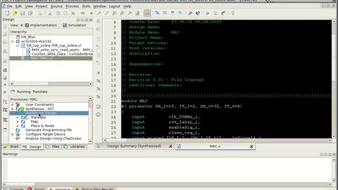
Task: Delete using the X toolbar icon
Action: (x=73, y=13)
